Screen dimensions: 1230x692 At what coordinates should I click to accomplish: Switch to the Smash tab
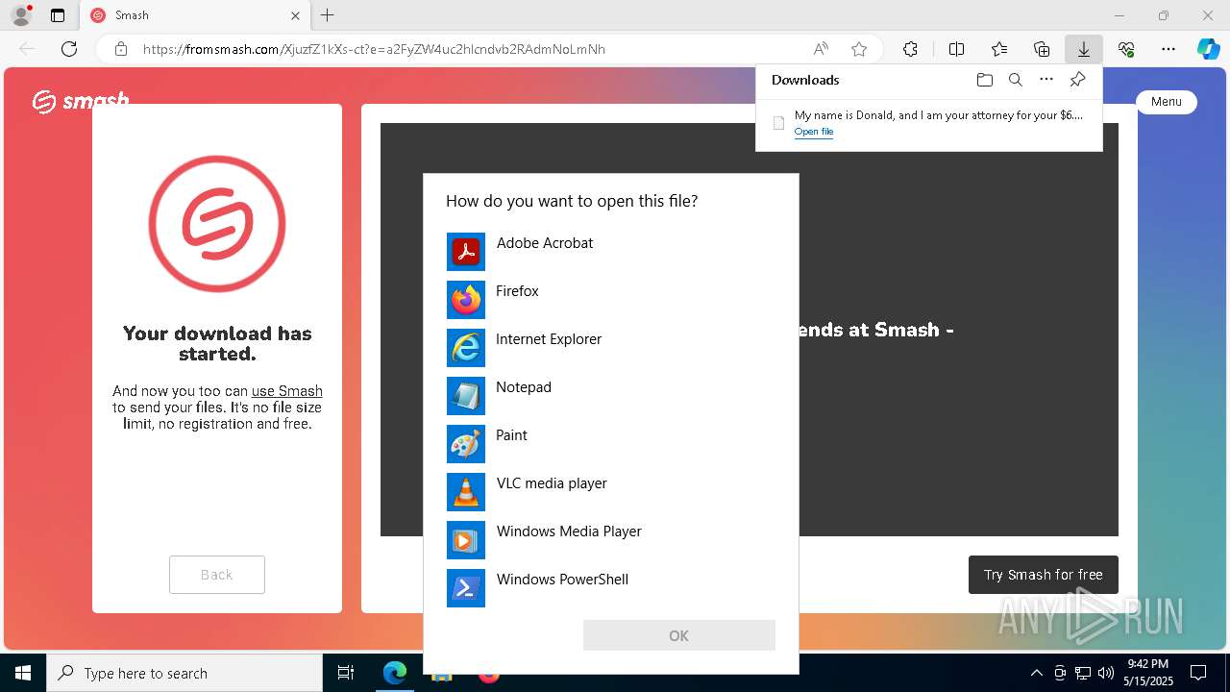(195, 15)
